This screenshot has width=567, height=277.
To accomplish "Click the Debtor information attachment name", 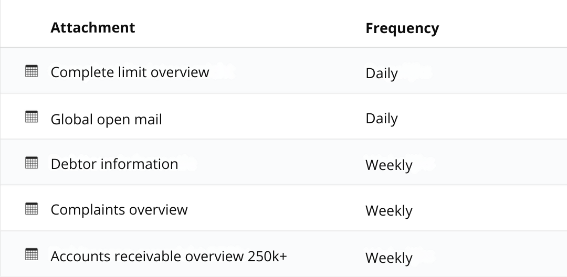I will pos(114,164).
